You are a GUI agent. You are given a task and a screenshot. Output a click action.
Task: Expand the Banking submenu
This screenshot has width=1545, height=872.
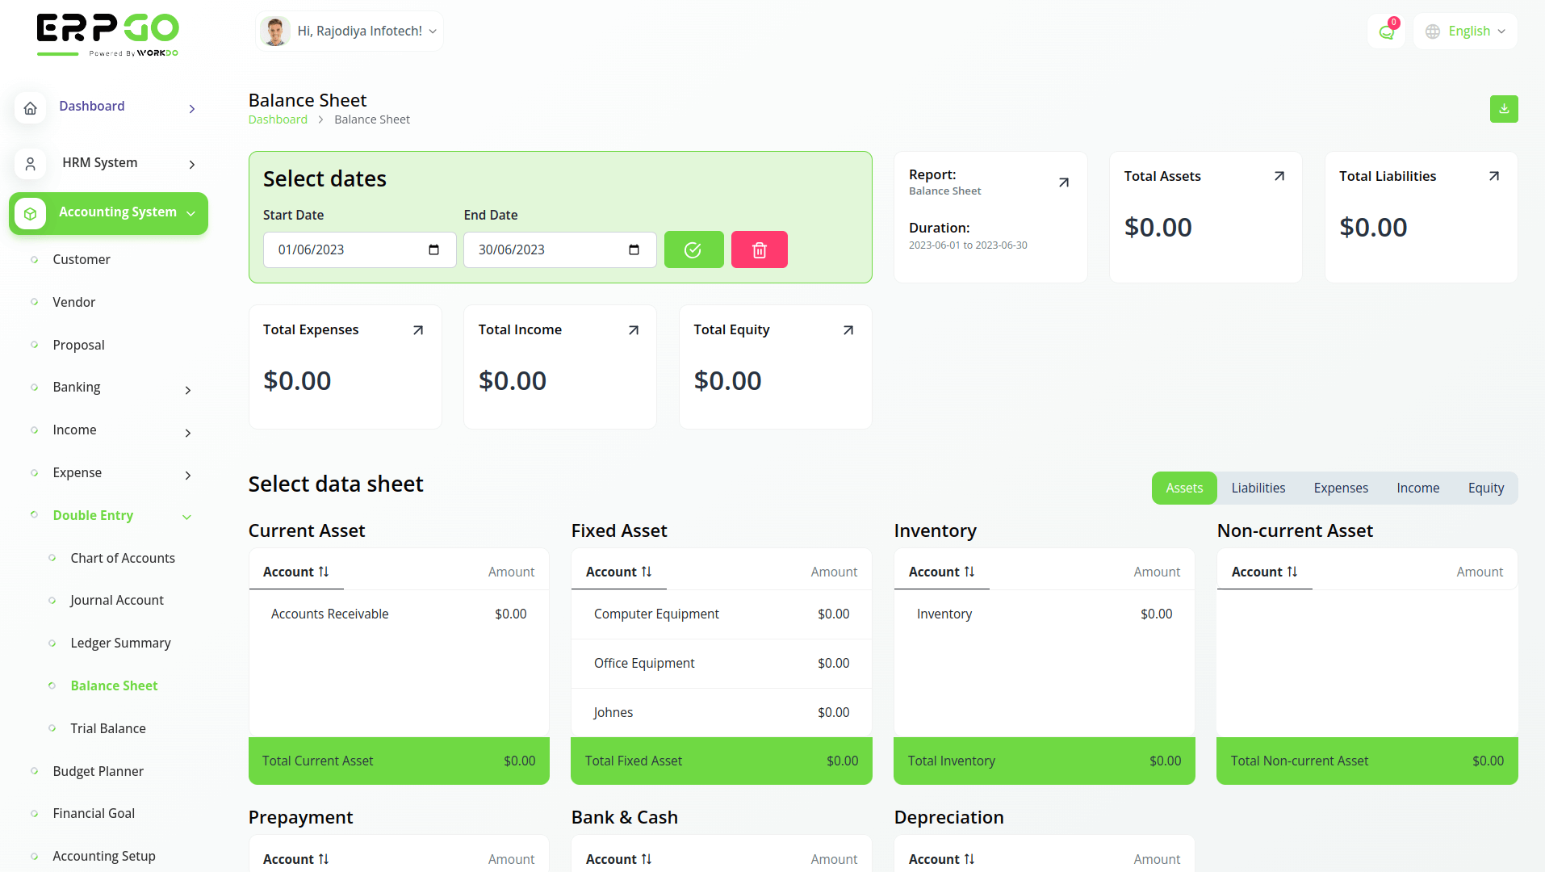tap(187, 389)
